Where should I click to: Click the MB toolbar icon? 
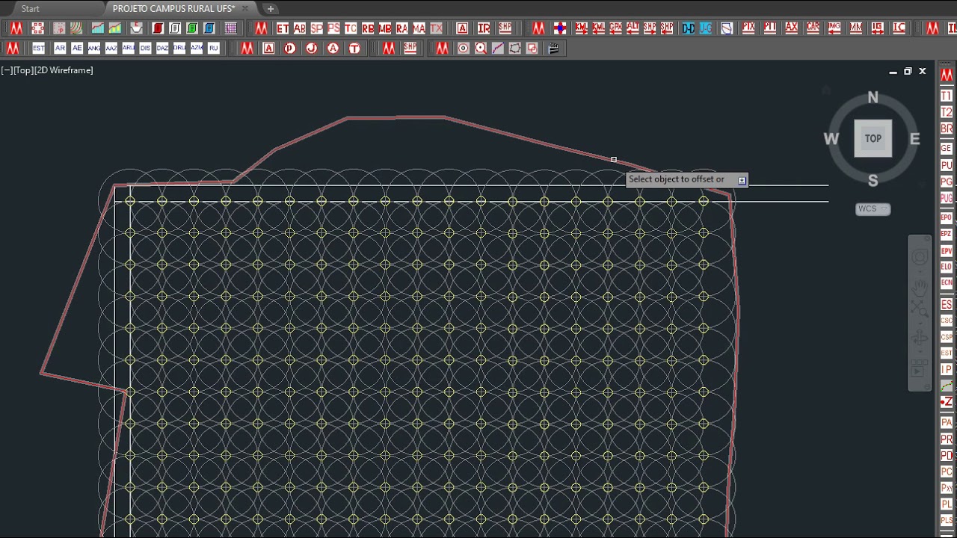tap(385, 28)
